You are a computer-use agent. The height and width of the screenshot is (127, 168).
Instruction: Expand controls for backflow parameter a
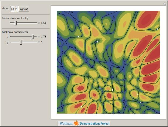39,37
